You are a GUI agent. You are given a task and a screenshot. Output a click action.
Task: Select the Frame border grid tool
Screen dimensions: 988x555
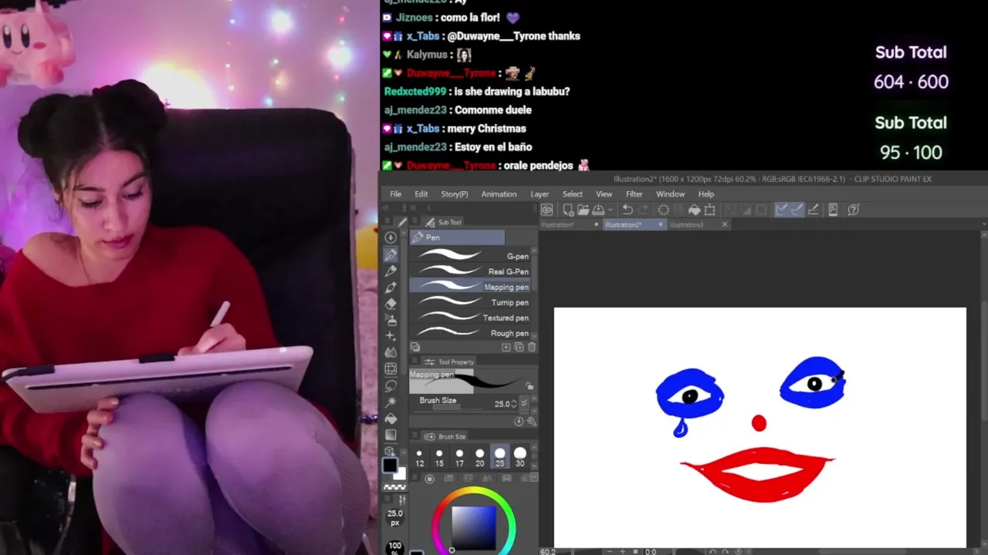[391, 368]
